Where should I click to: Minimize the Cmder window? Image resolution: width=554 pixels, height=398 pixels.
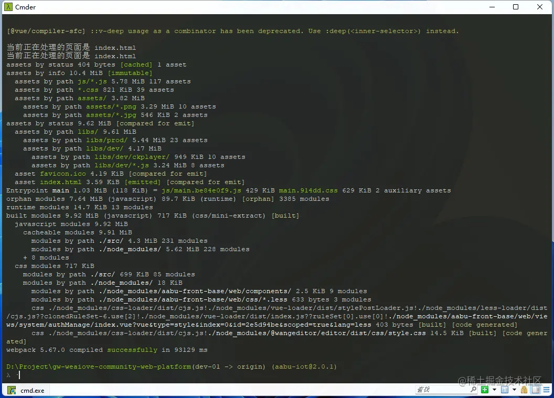[x=492, y=7]
